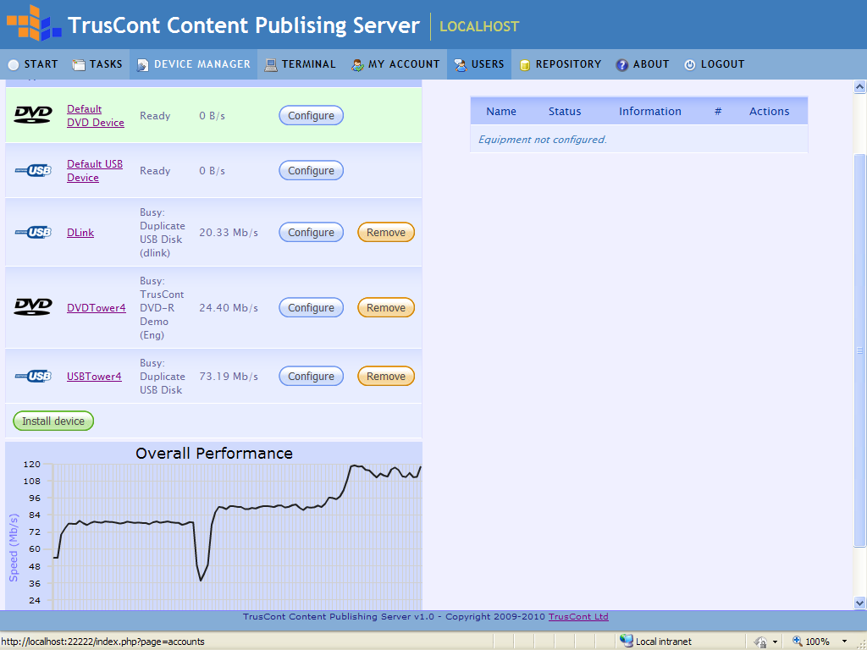The width and height of the screenshot is (867, 650).
Task: Click USB logo of Default USB Device
Action: [x=33, y=170]
